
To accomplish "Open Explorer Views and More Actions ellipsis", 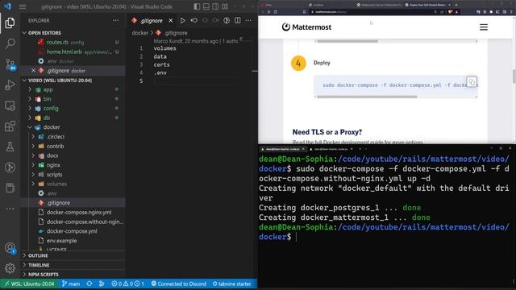I will (115, 20).
